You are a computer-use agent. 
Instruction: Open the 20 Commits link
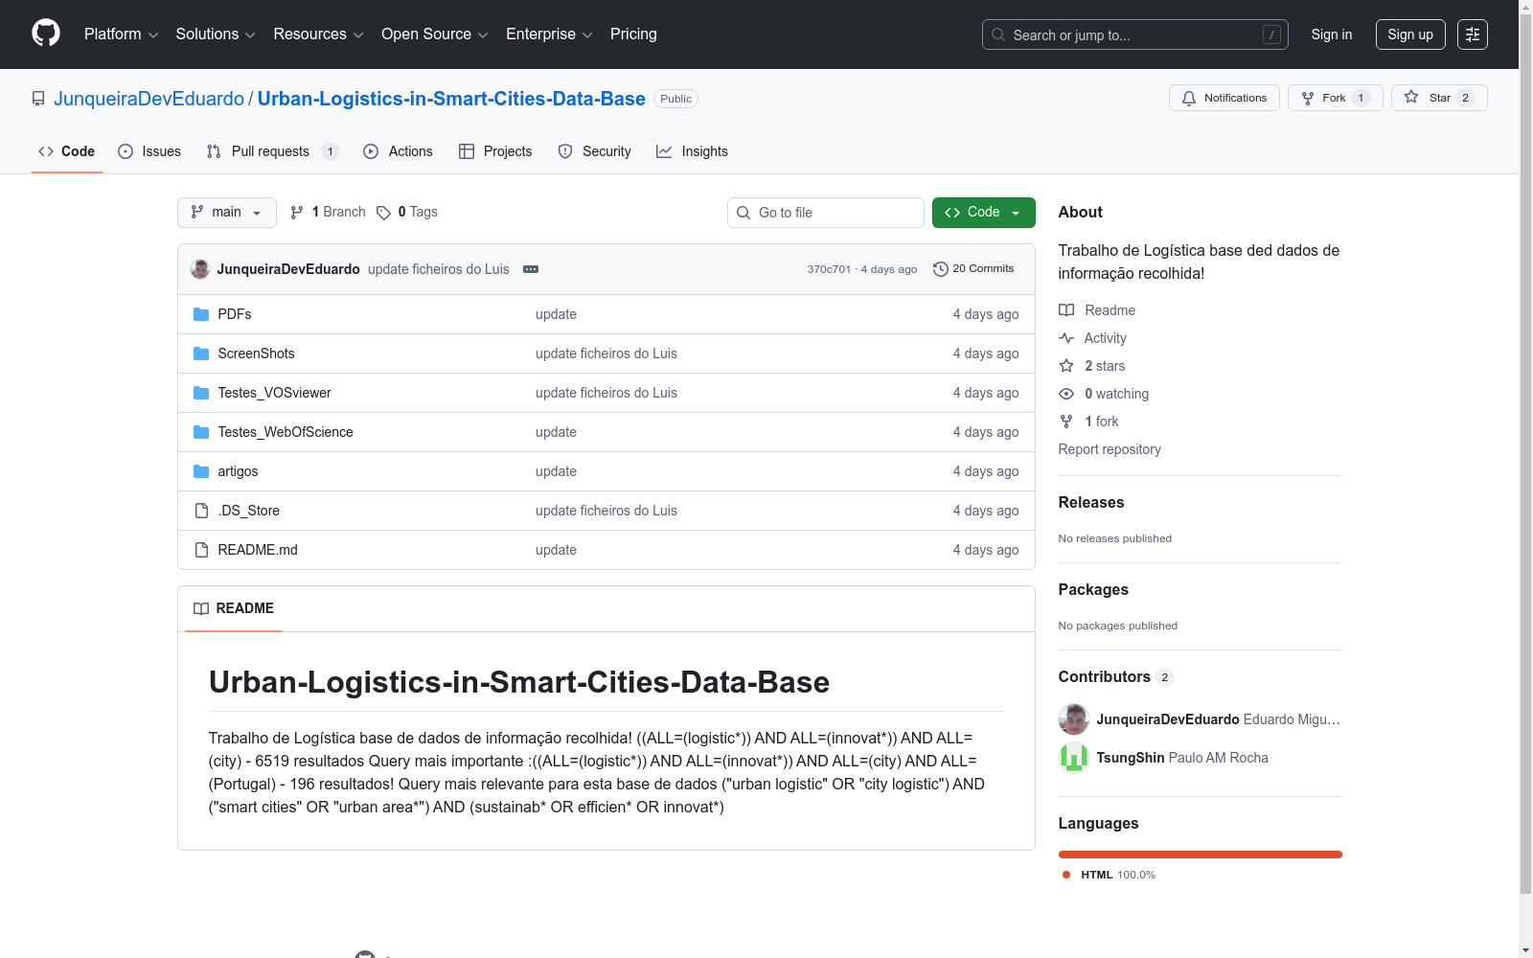click(x=973, y=269)
